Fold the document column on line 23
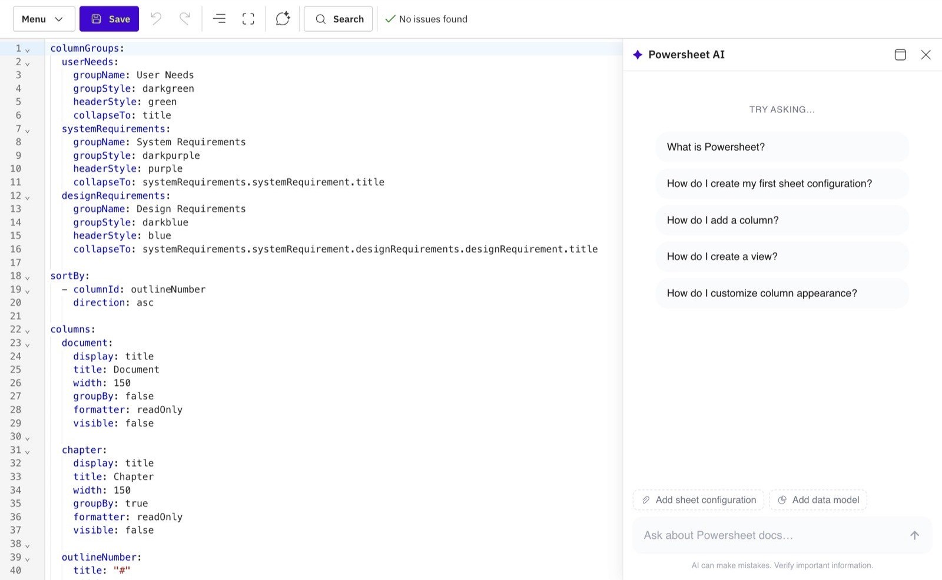The width and height of the screenshot is (942, 580). coord(27,344)
